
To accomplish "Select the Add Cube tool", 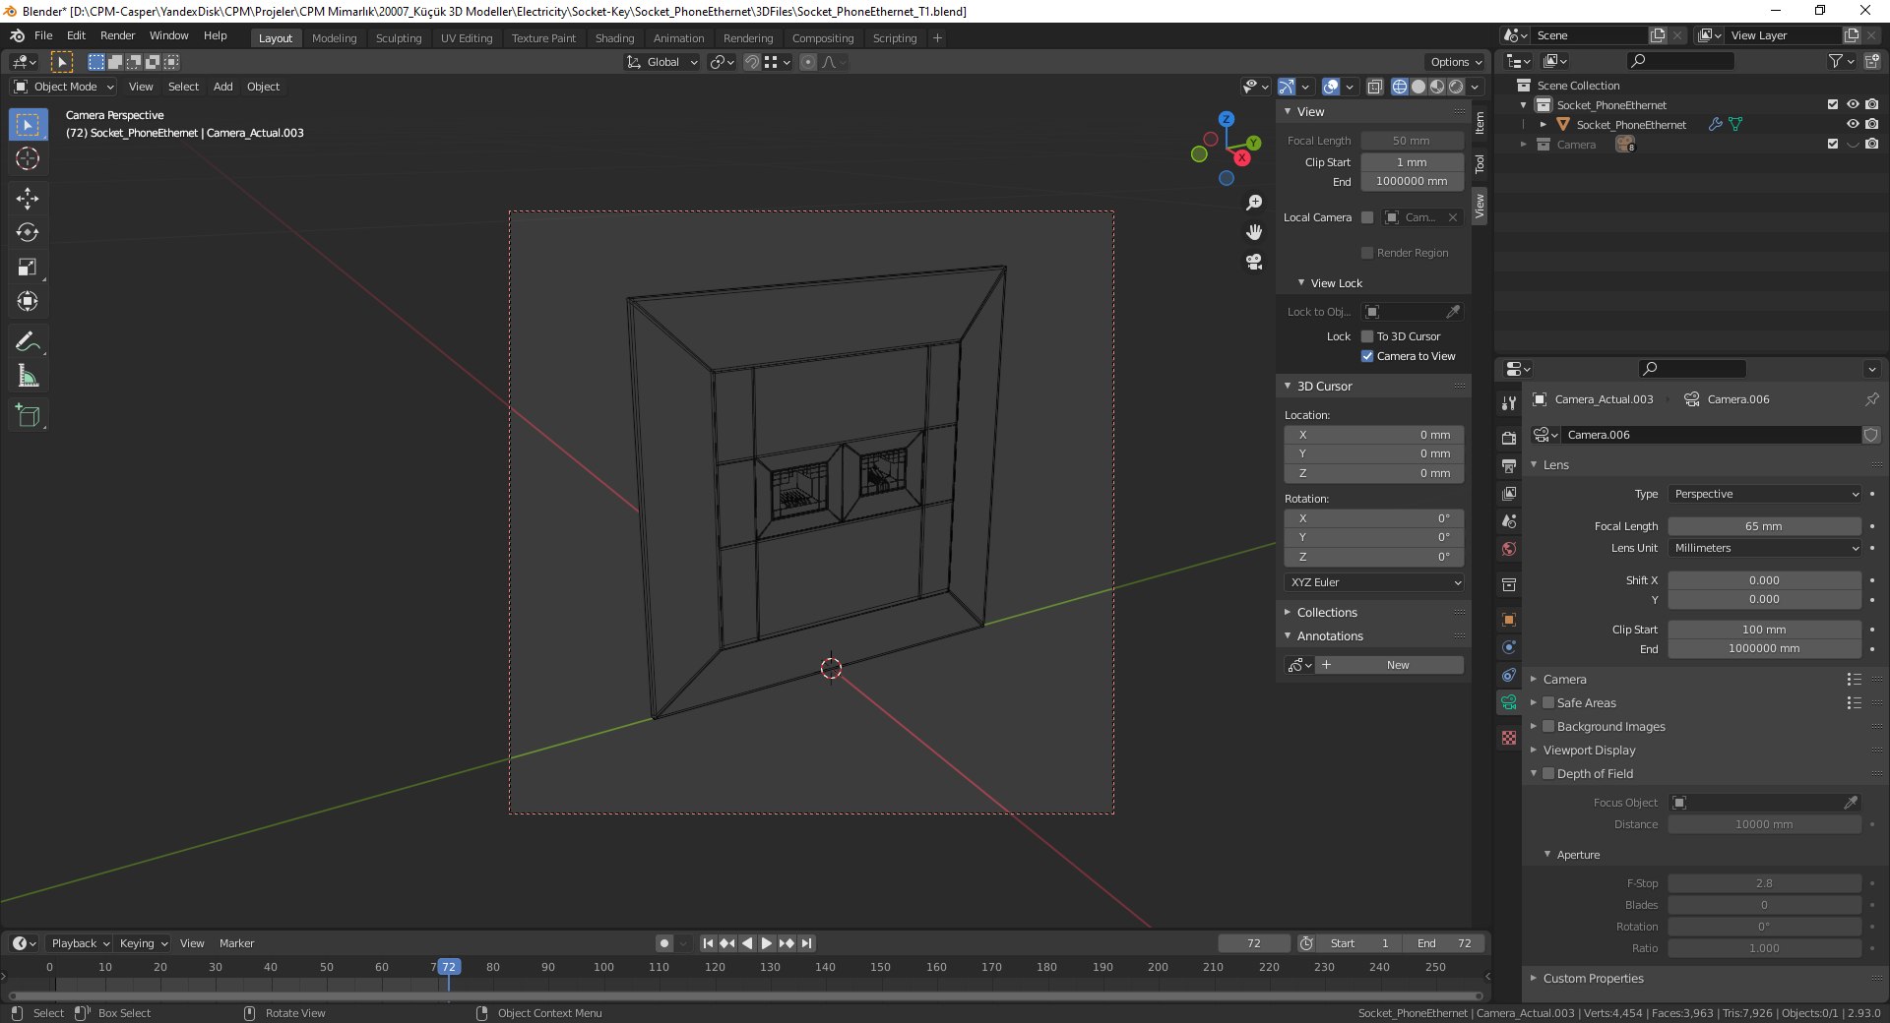I will point(28,416).
